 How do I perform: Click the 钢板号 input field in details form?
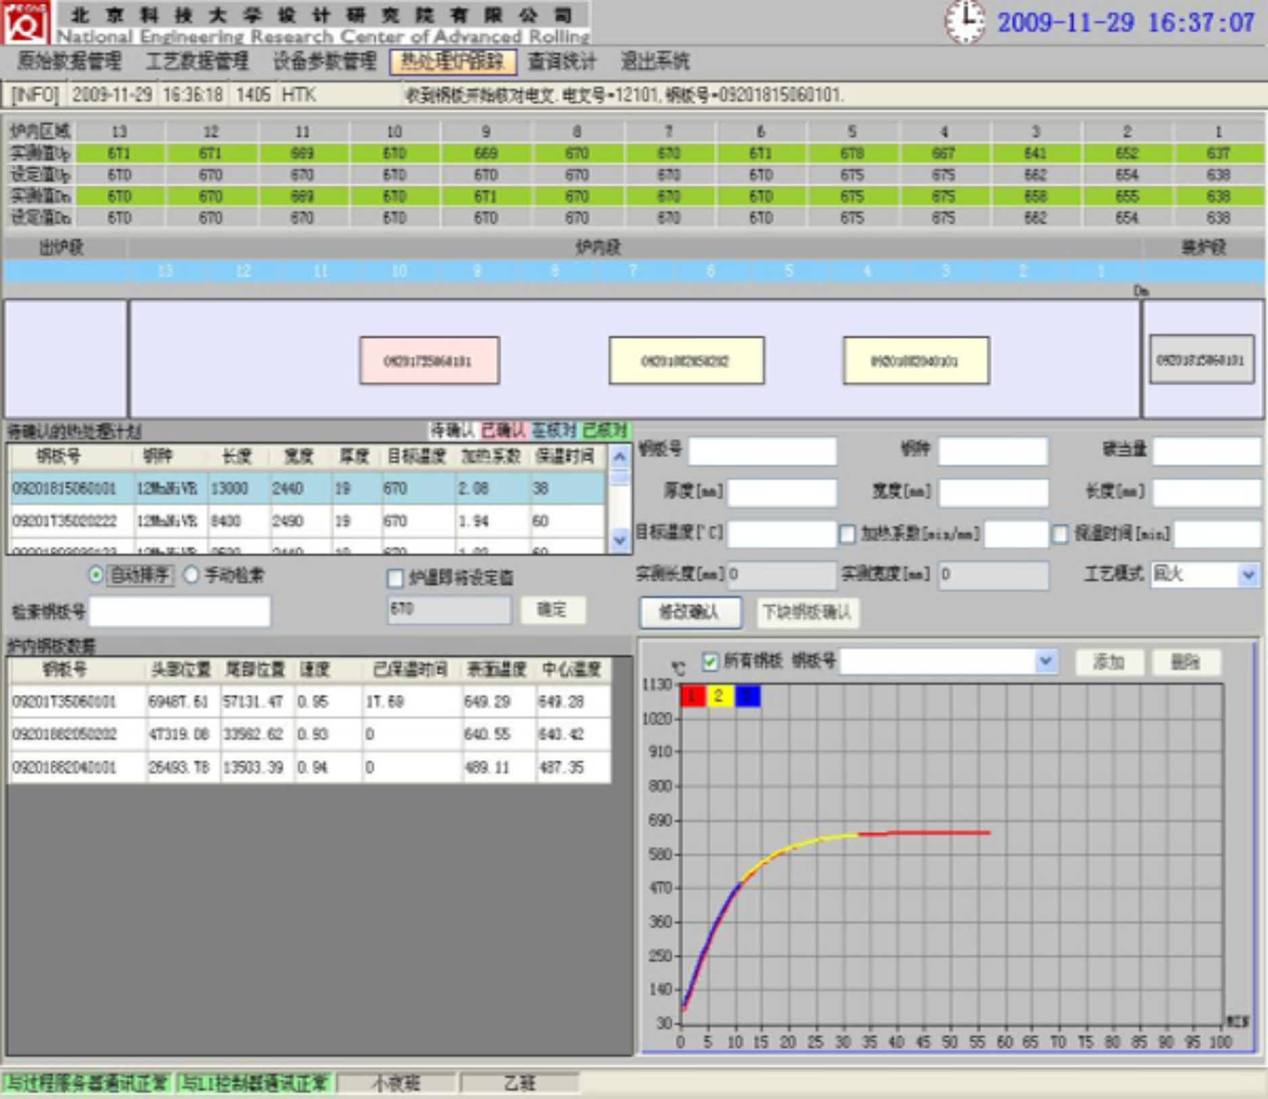763,451
